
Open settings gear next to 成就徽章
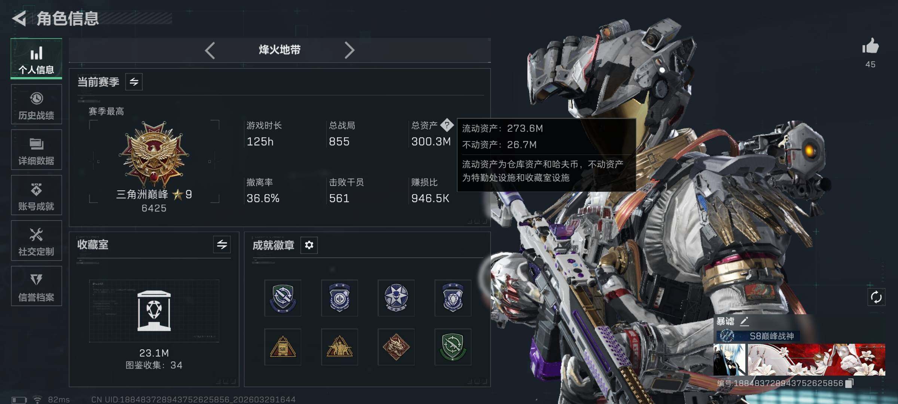309,245
